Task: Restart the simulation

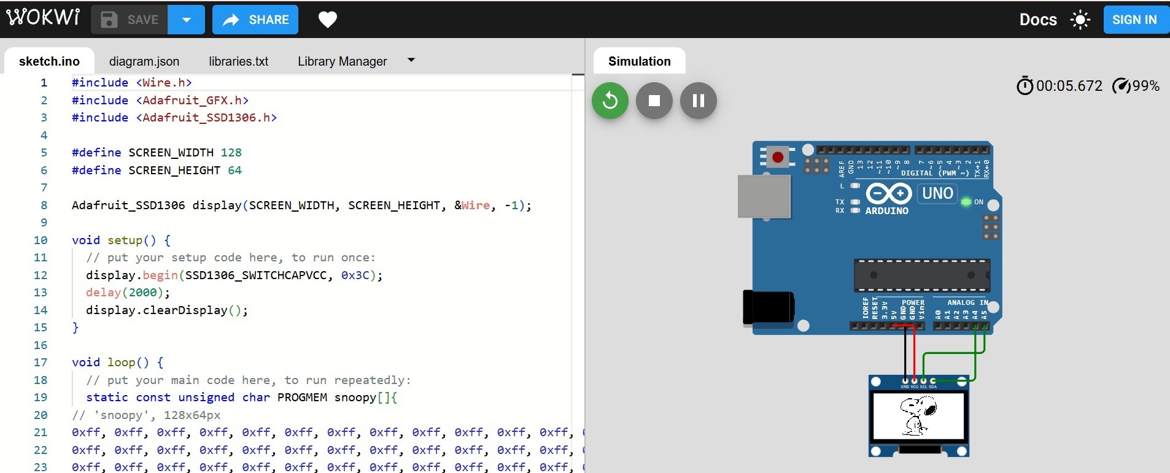Action: pyautogui.click(x=610, y=101)
